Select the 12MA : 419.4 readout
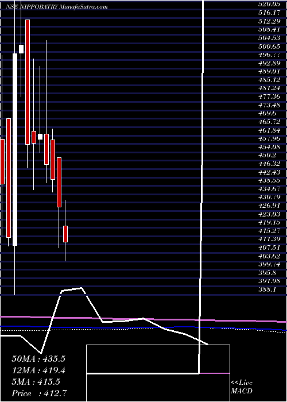Viewport: 287px width, 402px height. [x=38, y=370]
